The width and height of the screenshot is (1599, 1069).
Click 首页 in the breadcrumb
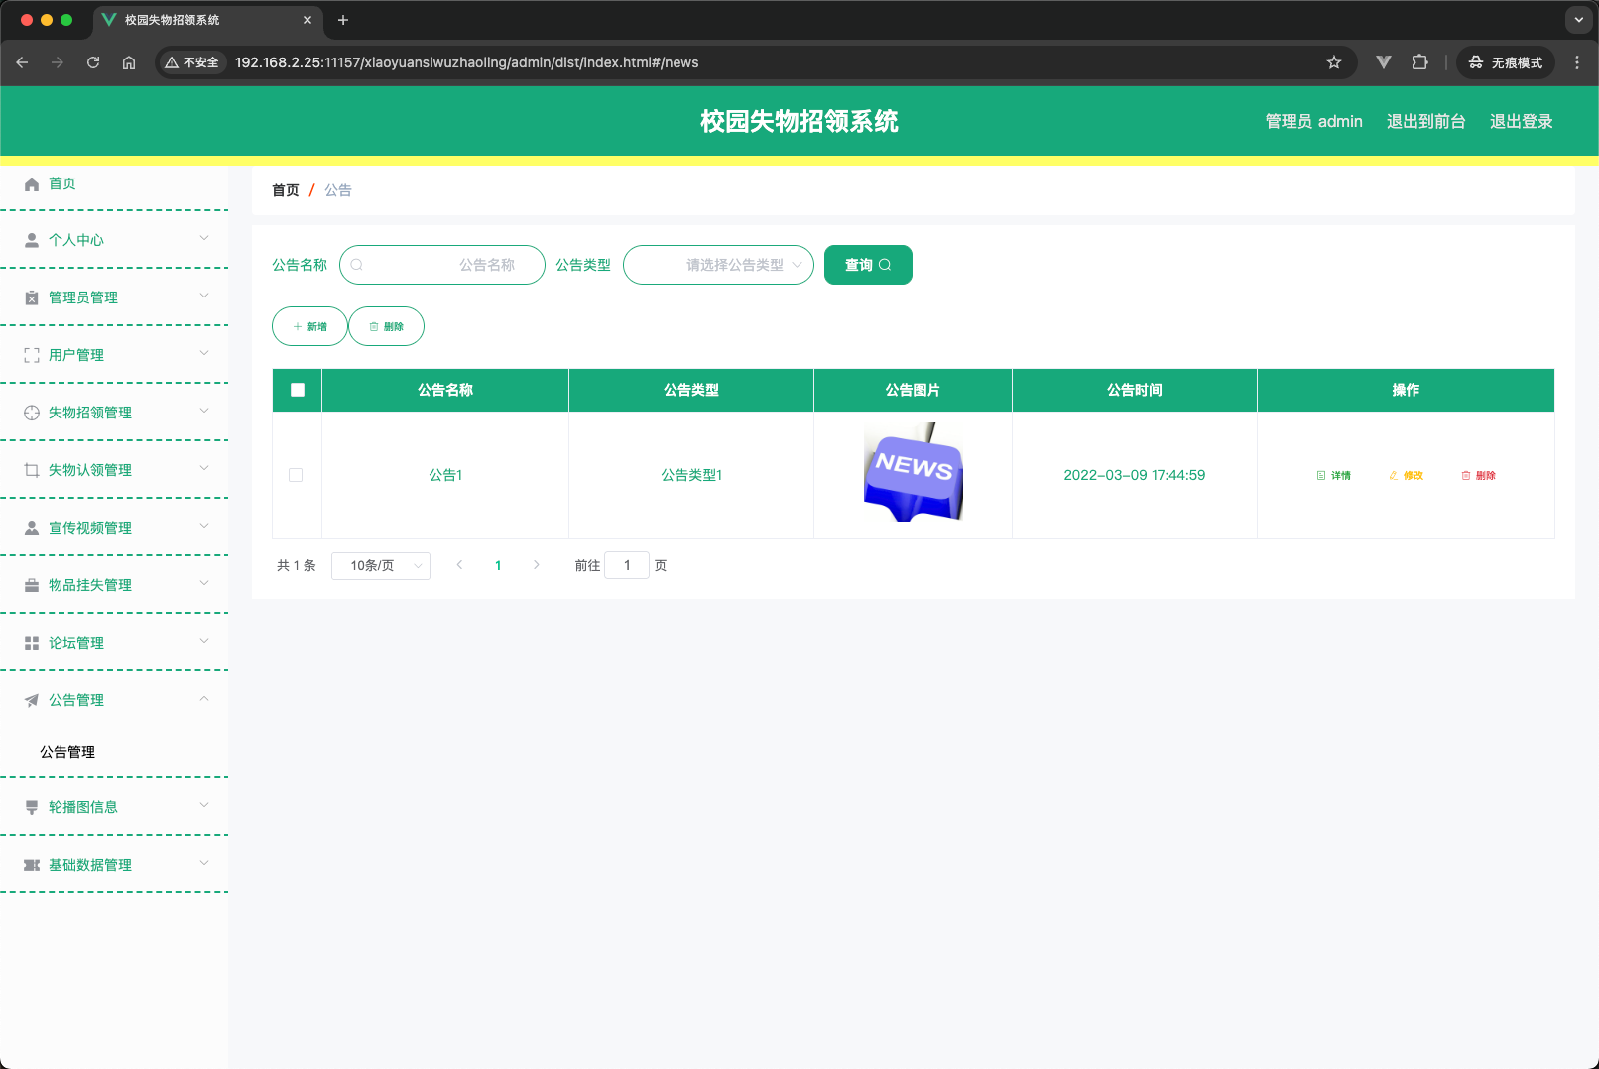(286, 190)
